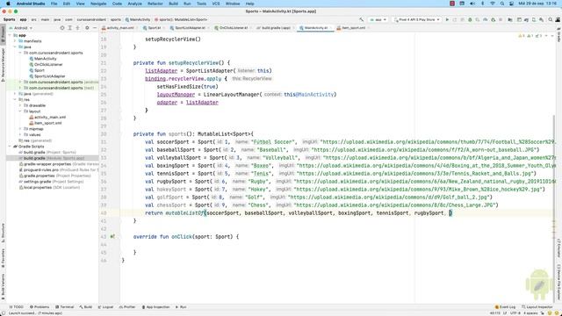The image size is (562, 316).
Task: Expand the manifests folder
Action: pyautogui.click(x=16, y=41)
